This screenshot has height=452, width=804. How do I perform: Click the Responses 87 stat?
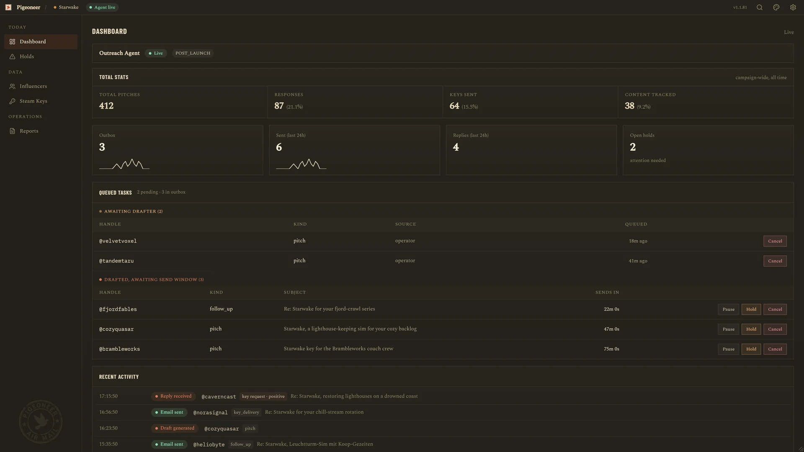pyautogui.click(x=355, y=102)
